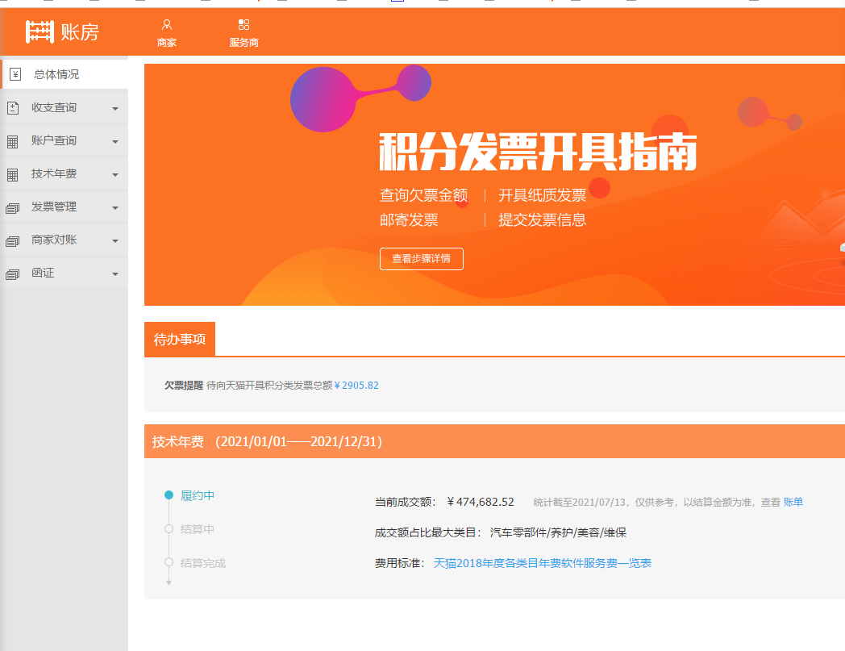Open the 账户查询 sidebar menu
The width and height of the screenshot is (845, 651).
click(x=65, y=141)
